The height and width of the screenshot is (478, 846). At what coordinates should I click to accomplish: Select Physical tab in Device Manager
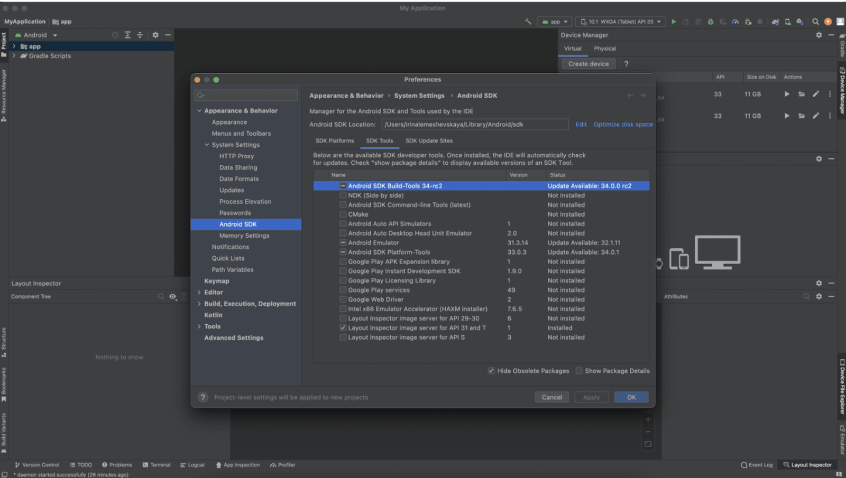605,49
